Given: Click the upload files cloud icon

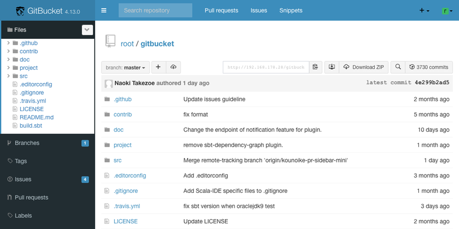Looking at the screenshot, I should point(173,67).
